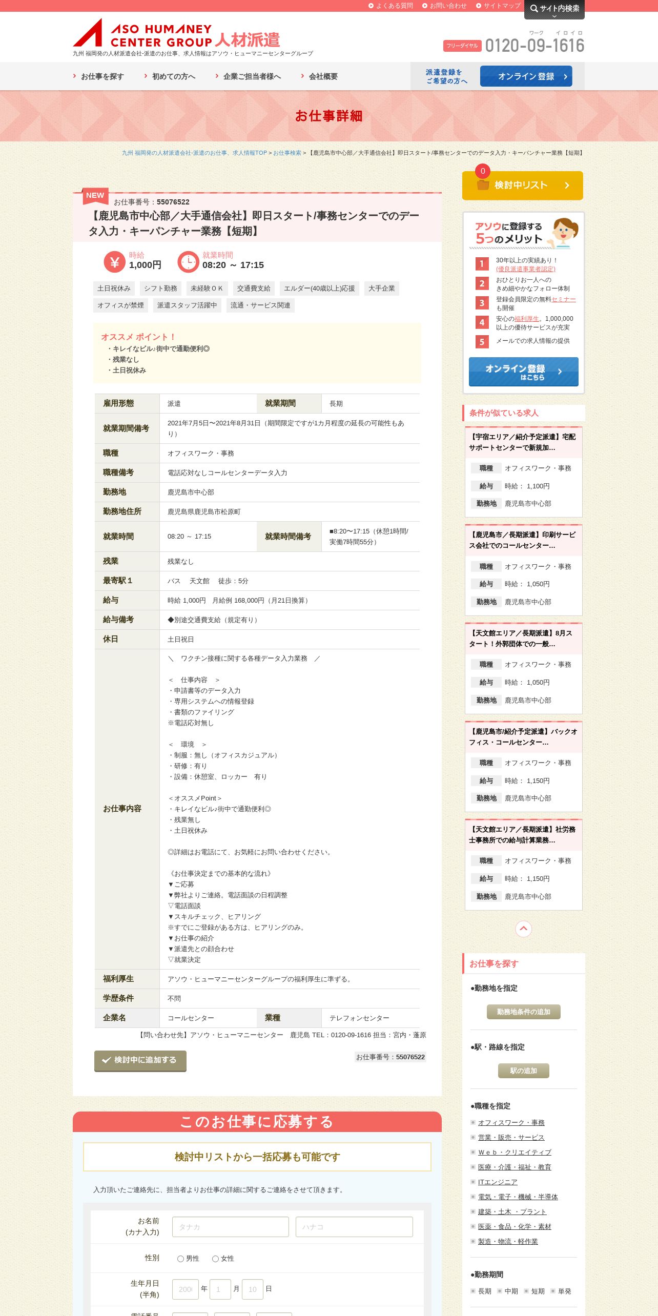Image resolution: width=658 pixels, height=1316 pixels.
Task: Click the タナカ name input field
Action: click(231, 1227)
